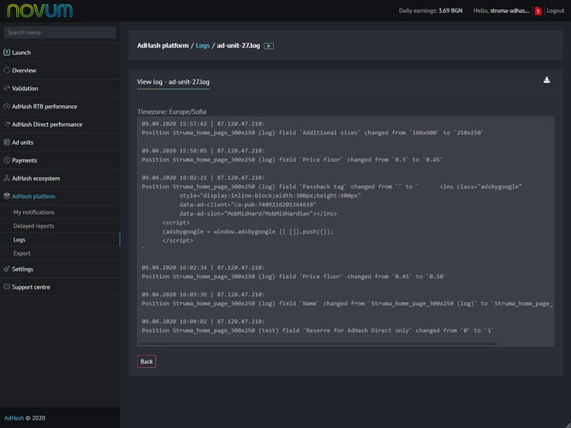
Task: Click log line mentioning 'Reserve for AdHash Direct only'
Action: 318,330
